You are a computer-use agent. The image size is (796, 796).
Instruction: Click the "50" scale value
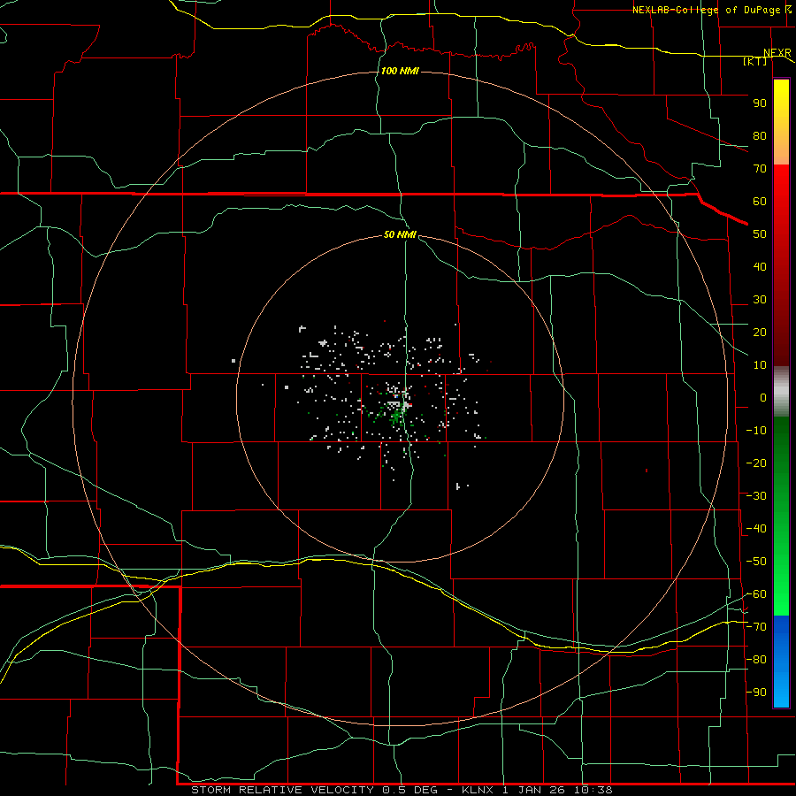760,234
